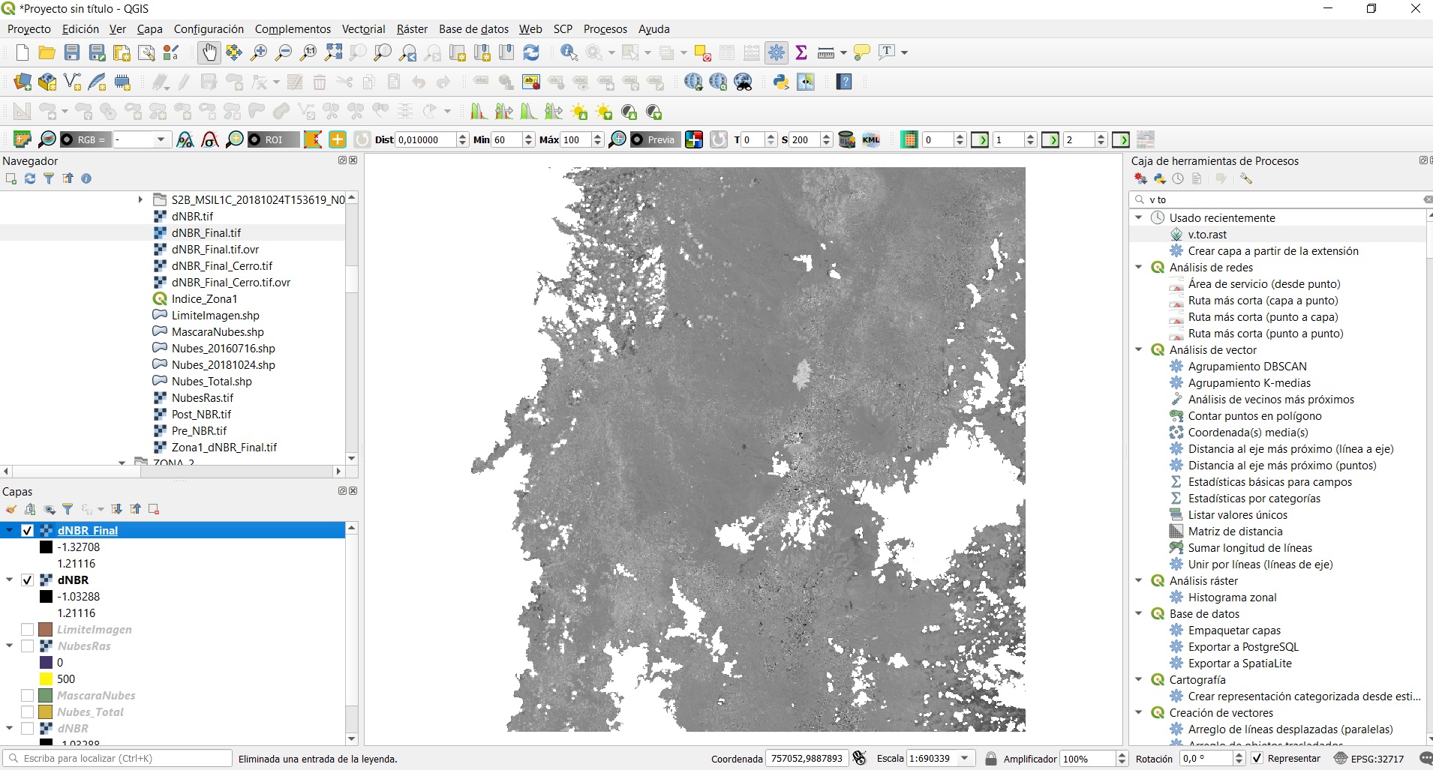
Task: Select the Pan Map hand tool
Action: pos(209,52)
